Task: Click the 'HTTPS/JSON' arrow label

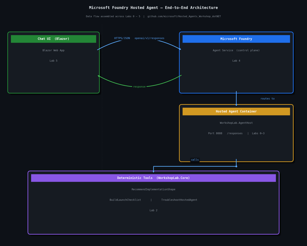Action: [x=122, y=38]
